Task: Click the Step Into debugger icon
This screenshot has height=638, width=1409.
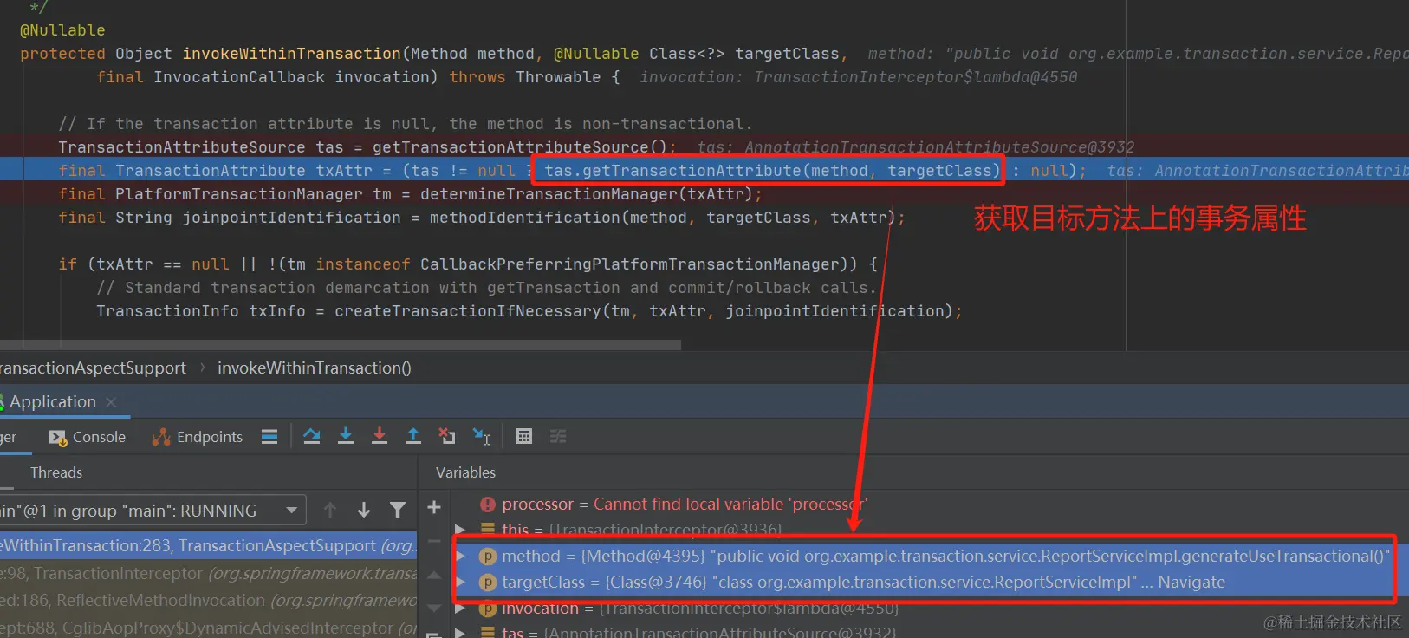Action: 346,436
